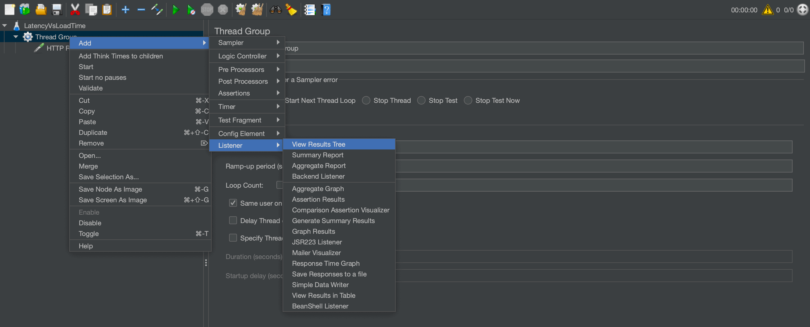
Task: Click the LatencyVsLoadTime tree item
Action: point(54,25)
